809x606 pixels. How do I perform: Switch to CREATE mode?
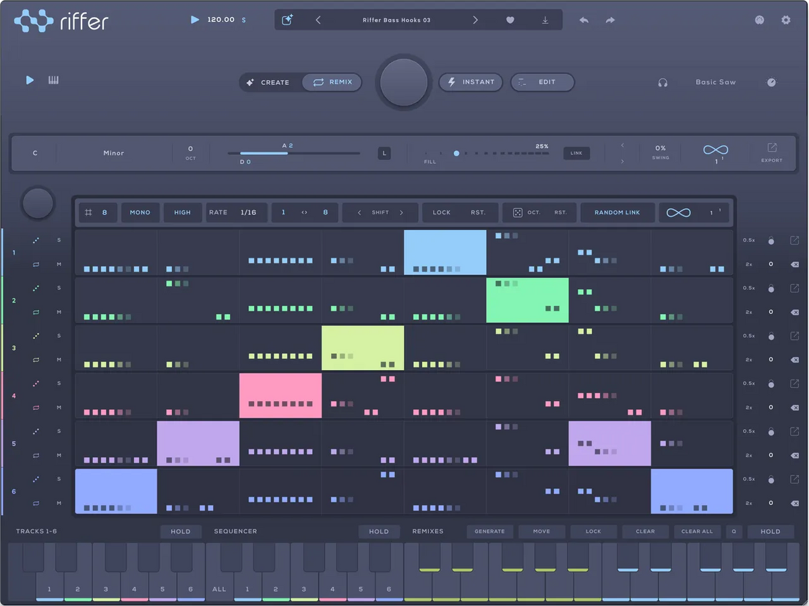click(x=268, y=82)
